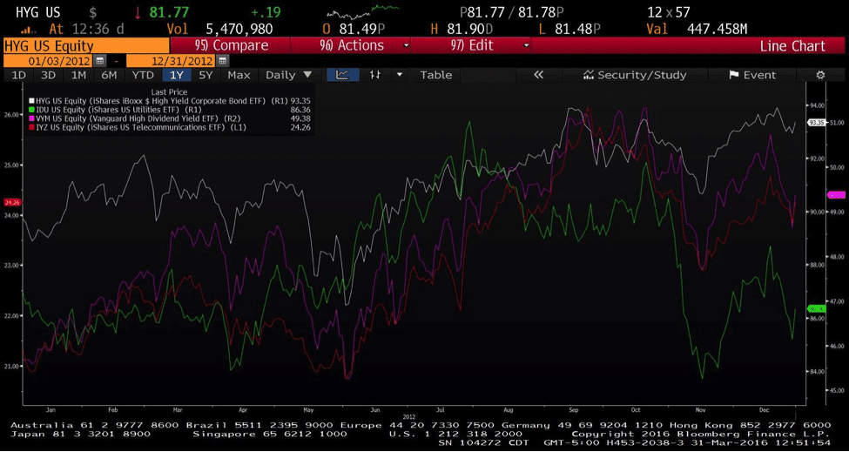
Task: Switch to the bar/candle chart style icon
Action: pyautogui.click(x=374, y=75)
